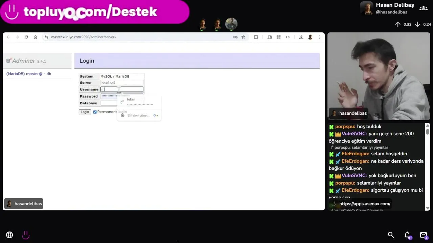
Task: Toggle the Permanent login checkbox
Action: [95, 112]
